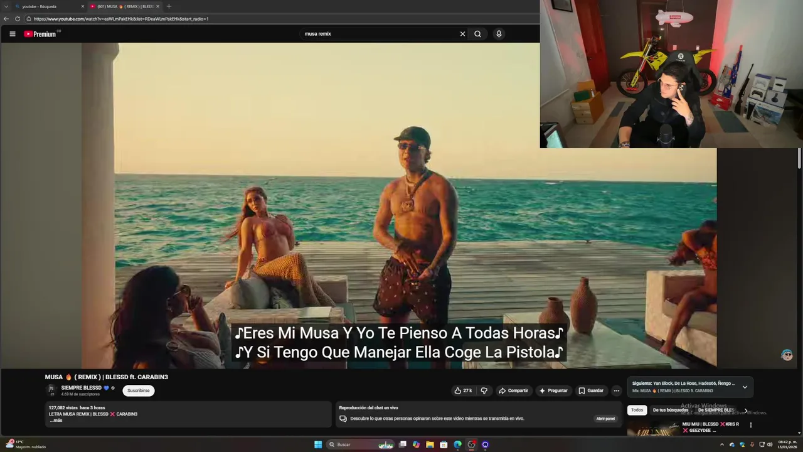The width and height of the screenshot is (803, 452).
Task: Click the browser address bar URL
Action: tap(121, 19)
